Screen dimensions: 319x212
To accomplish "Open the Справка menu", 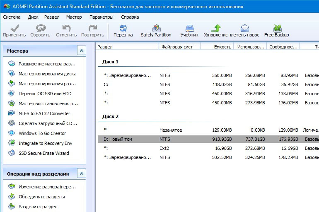I will point(130,17).
